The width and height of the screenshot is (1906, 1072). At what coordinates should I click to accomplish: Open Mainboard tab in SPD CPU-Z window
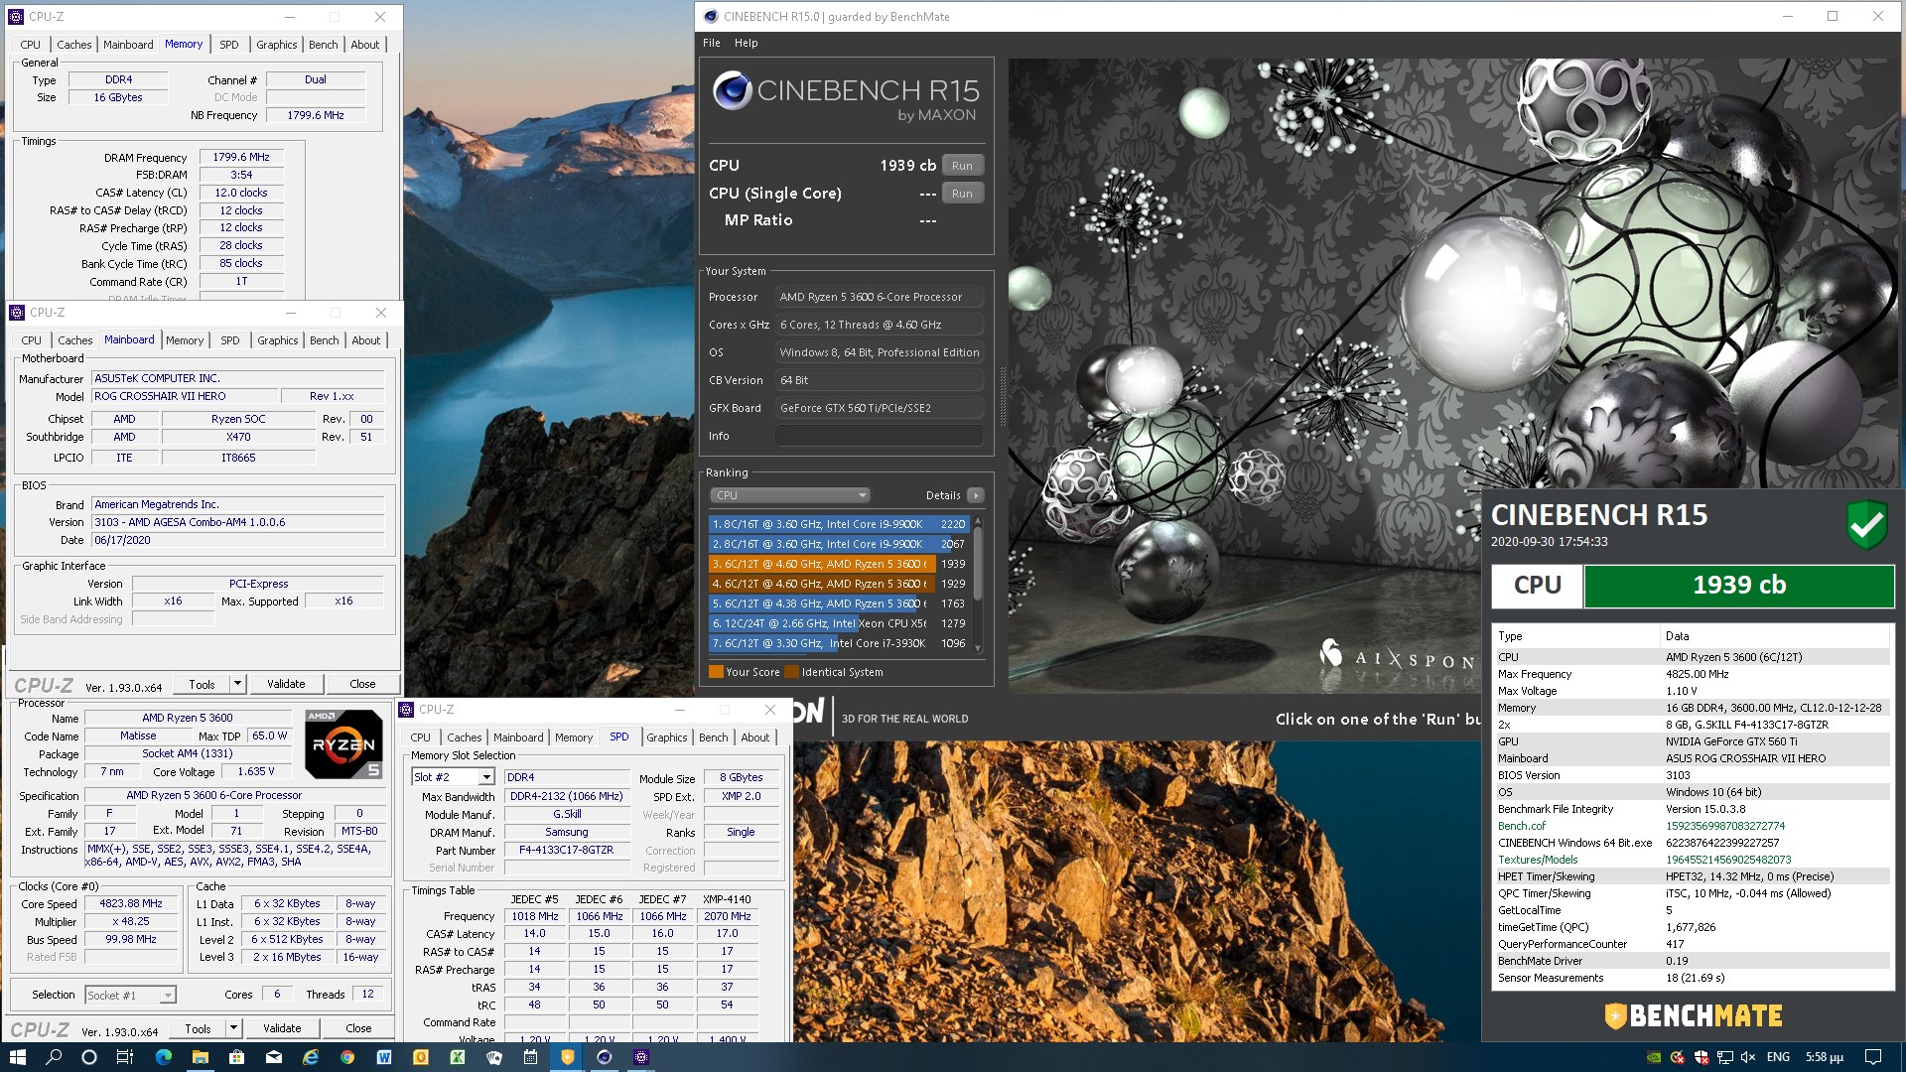tap(518, 737)
